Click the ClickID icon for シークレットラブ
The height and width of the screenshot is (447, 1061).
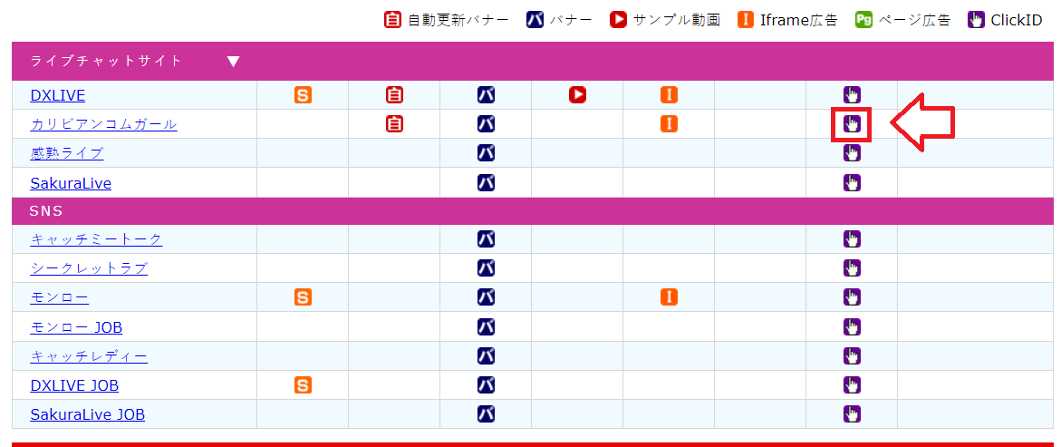852,268
